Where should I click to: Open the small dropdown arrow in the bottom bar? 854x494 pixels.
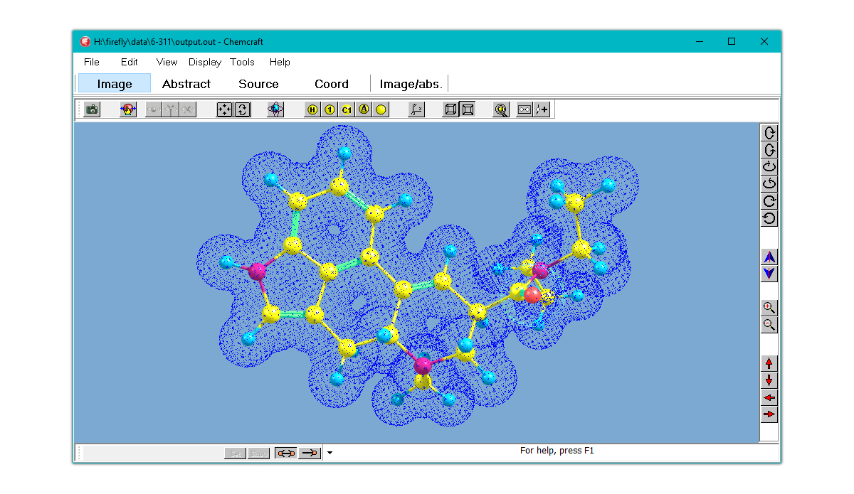pyautogui.click(x=330, y=453)
